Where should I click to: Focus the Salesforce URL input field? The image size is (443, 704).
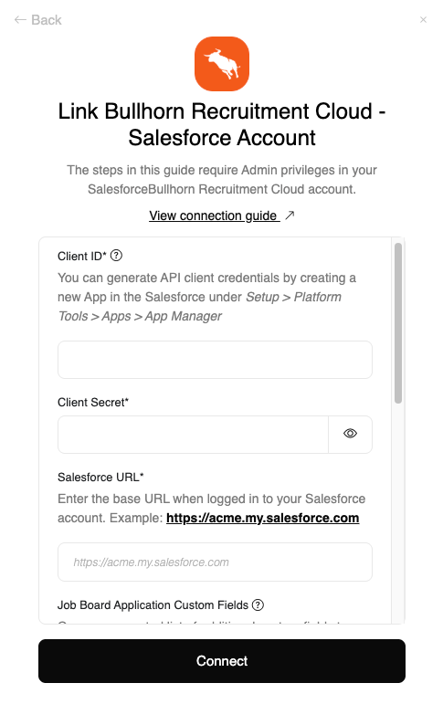pyautogui.click(x=215, y=562)
